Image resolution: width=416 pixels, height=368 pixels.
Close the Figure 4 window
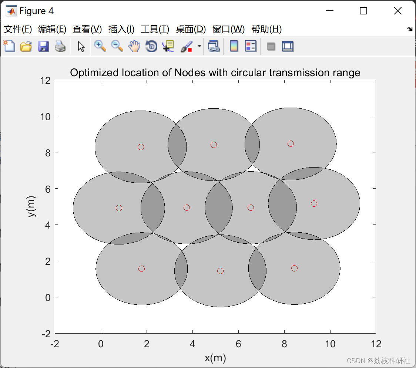(398, 11)
